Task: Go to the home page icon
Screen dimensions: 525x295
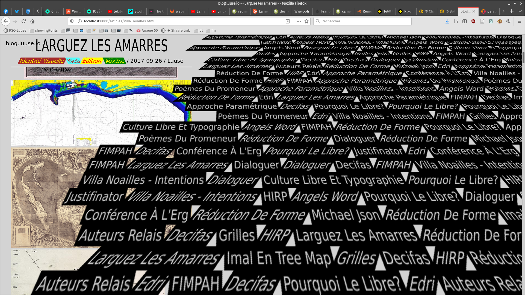Action: pos(32,21)
